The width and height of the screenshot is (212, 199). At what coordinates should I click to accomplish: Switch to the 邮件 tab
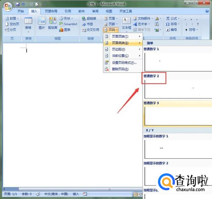[81, 11]
